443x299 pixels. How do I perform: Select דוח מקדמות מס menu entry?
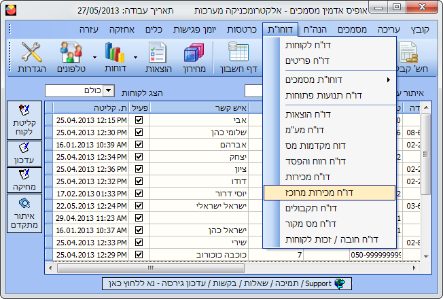[330, 146]
